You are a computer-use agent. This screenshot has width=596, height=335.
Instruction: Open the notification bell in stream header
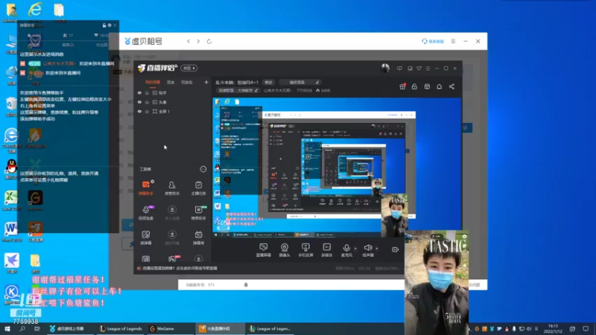[439, 86]
